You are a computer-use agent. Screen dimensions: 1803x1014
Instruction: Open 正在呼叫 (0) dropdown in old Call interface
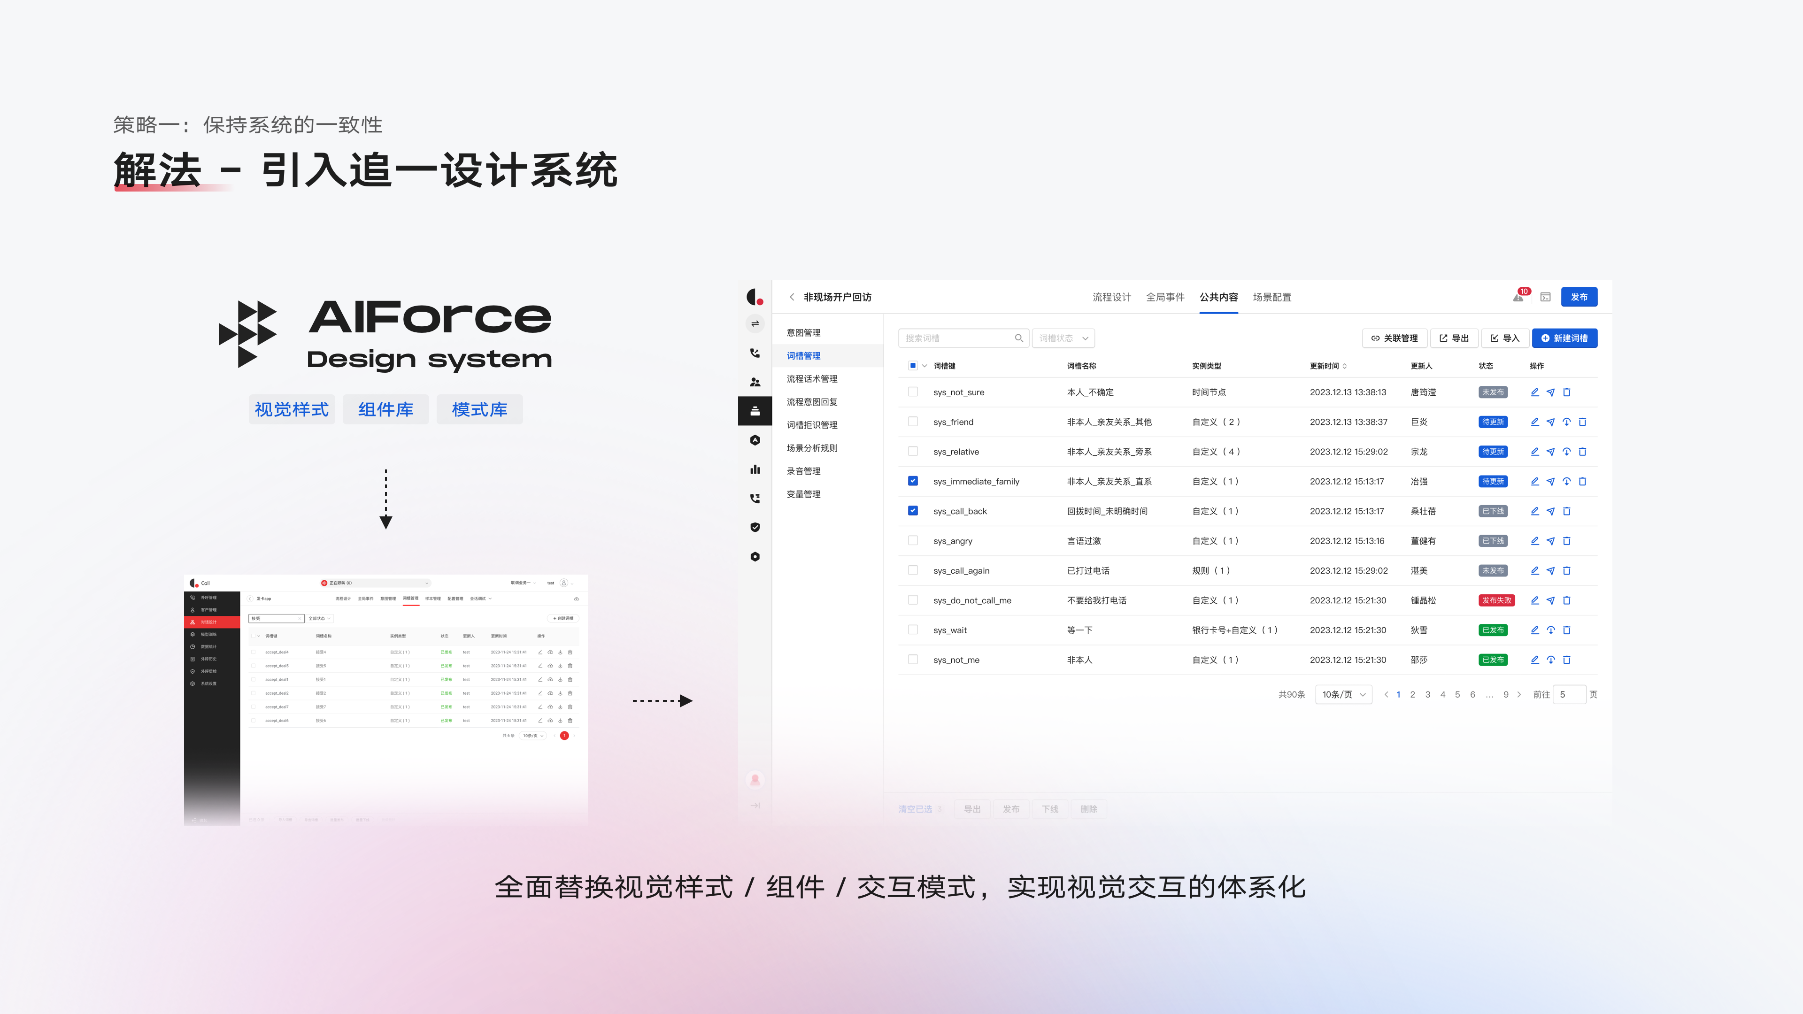pyautogui.click(x=375, y=583)
